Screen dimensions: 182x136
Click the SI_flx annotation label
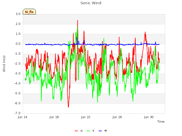click(29, 12)
